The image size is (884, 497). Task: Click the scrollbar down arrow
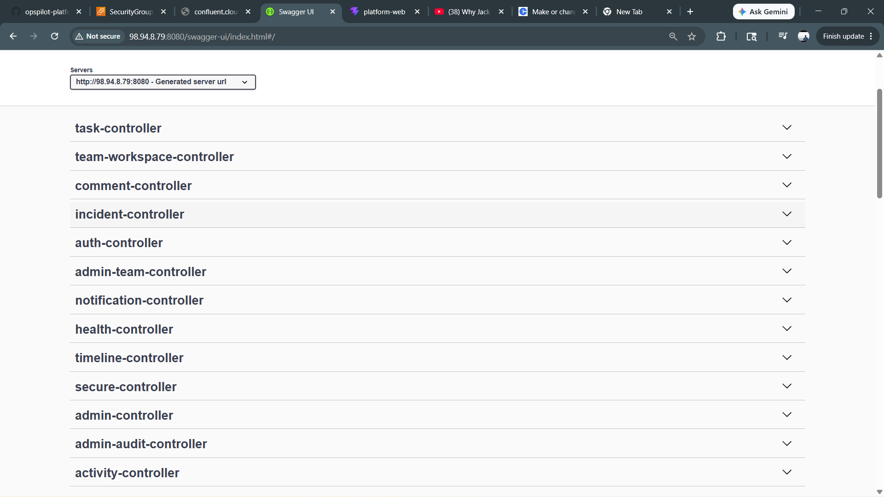pos(879,492)
